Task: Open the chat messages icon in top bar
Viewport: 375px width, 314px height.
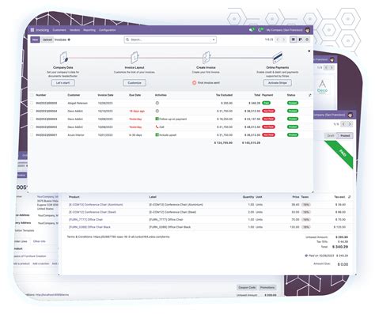Action: click(x=252, y=30)
